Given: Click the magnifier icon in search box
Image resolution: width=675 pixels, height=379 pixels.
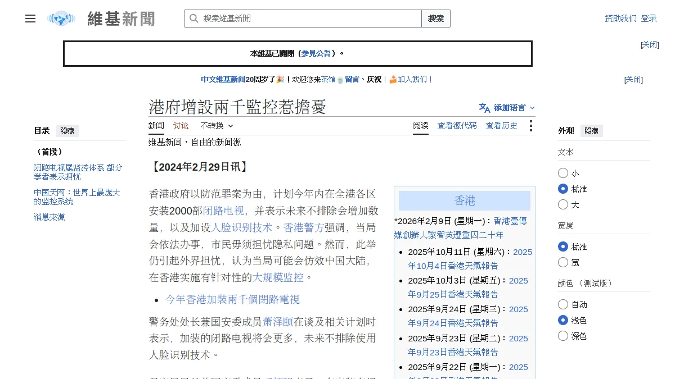Looking at the screenshot, I should (x=193, y=19).
